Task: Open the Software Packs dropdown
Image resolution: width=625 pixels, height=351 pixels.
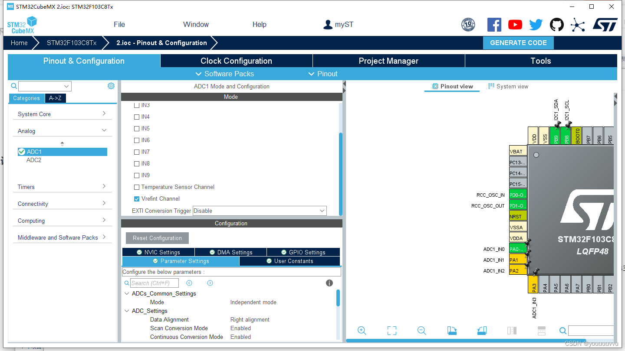Action: (224, 74)
